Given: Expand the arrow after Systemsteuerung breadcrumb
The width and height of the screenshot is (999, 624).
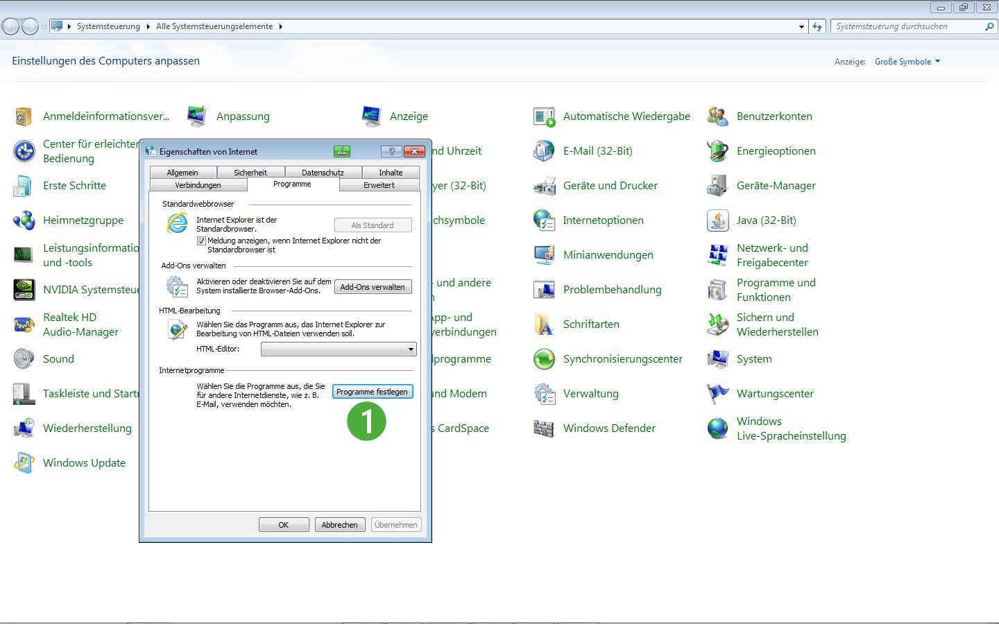Looking at the screenshot, I should pos(148,27).
